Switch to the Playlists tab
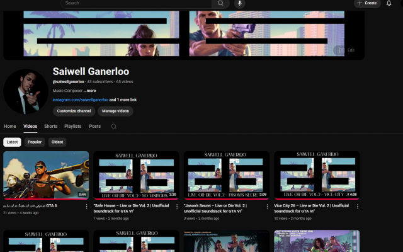 coord(72,126)
